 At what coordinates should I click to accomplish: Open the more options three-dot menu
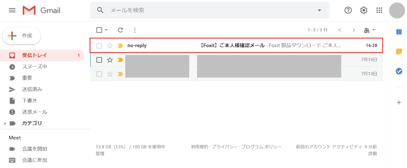click(x=135, y=30)
